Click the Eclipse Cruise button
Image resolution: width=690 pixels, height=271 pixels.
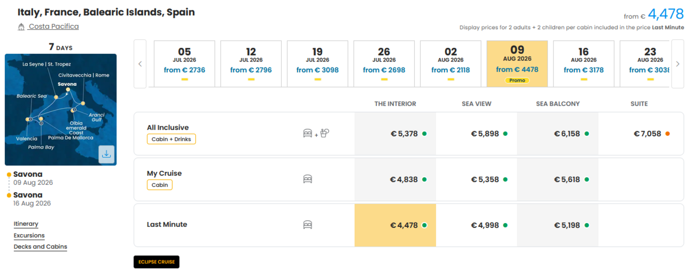coord(156,262)
